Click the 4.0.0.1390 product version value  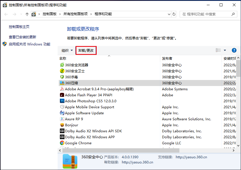point(130,157)
